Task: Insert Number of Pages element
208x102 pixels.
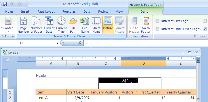Action: (36, 25)
